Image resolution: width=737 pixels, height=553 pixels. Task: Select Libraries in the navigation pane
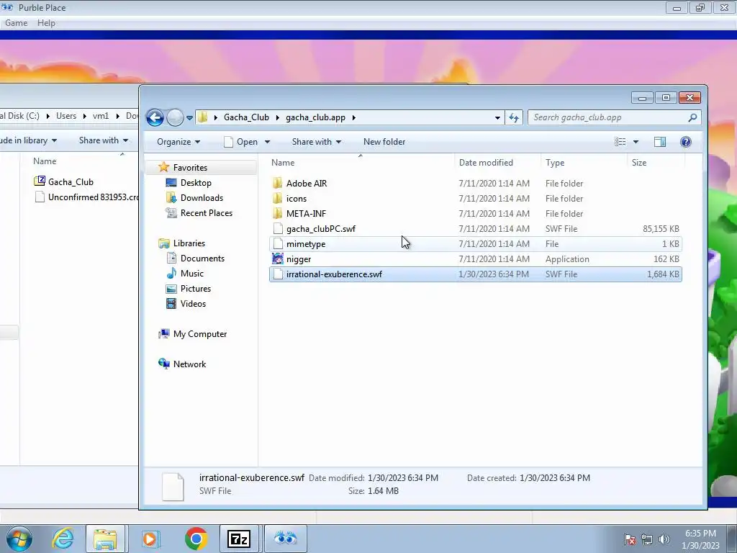tap(189, 243)
